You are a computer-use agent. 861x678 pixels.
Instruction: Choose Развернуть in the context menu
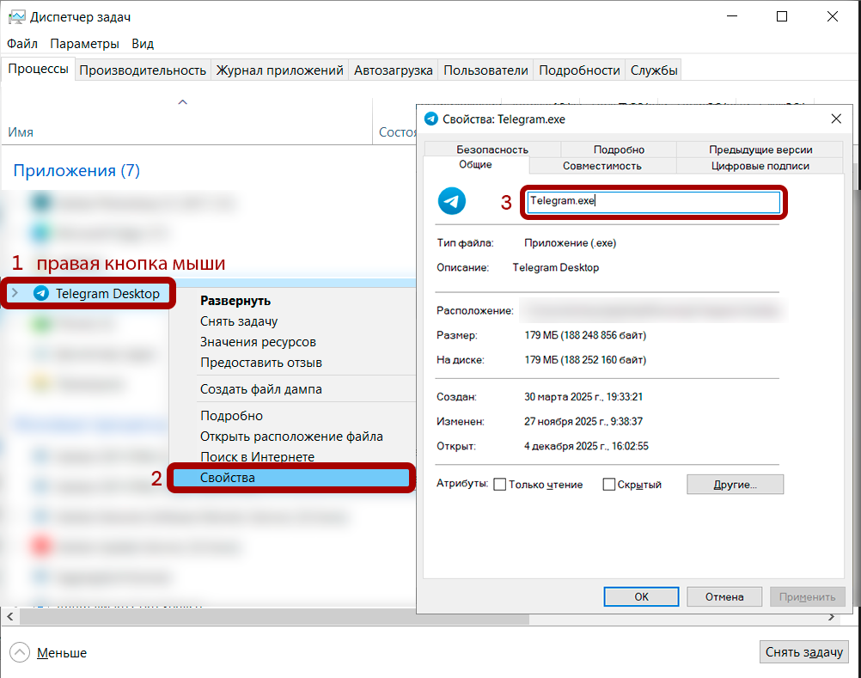pos(235,301)
